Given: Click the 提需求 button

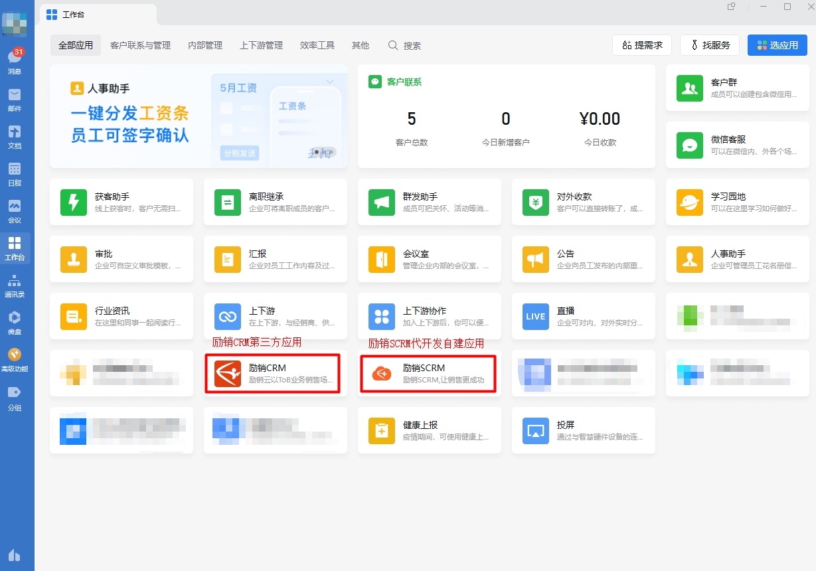Looking at the screenshot, I should point(641,45).
